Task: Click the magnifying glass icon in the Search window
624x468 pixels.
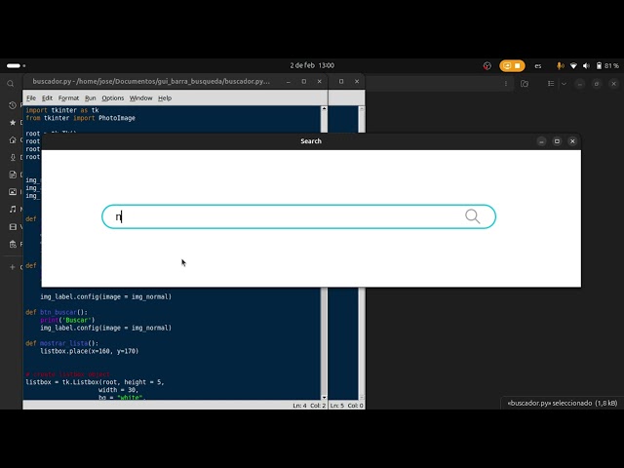Action: pyautogui.click(x=472, y=216)
